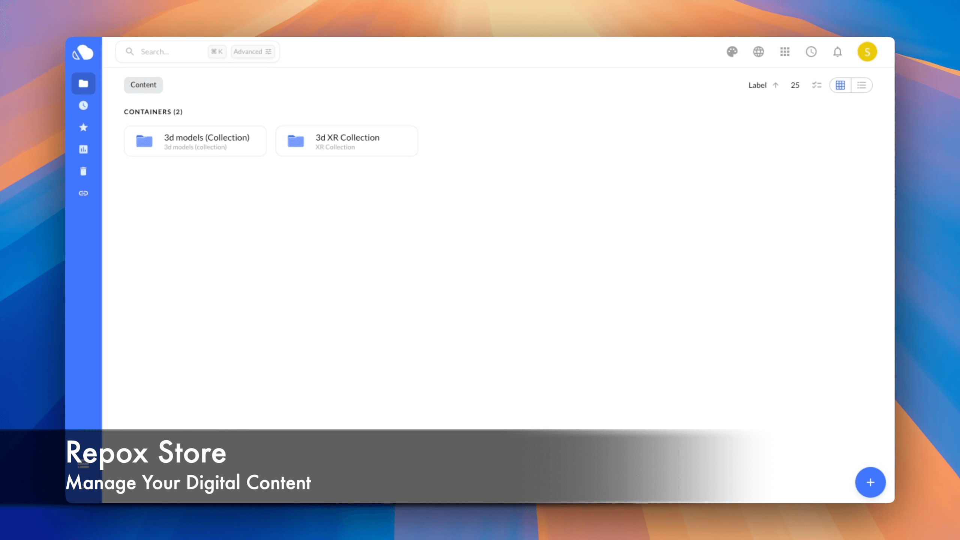Open the Trash in sidebar
This screenshot has width=960, height=540.
tap(83, 171)
